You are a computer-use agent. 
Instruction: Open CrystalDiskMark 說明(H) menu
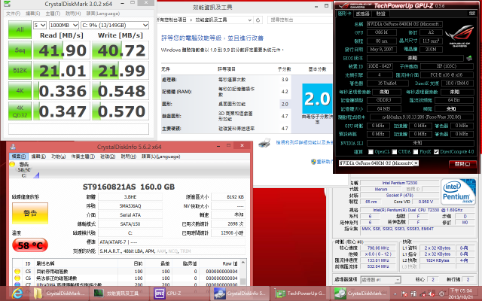click(x=73, y=14)
